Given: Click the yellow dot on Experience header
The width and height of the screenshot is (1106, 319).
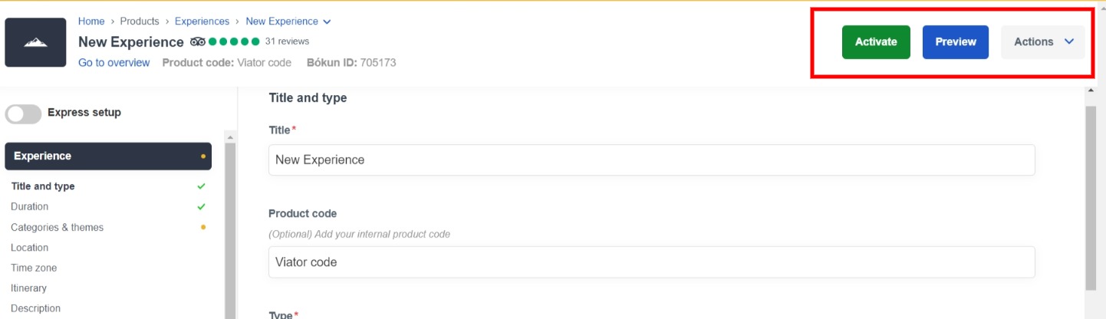Looking at the screenshot, I should click(x=203, y=156).
